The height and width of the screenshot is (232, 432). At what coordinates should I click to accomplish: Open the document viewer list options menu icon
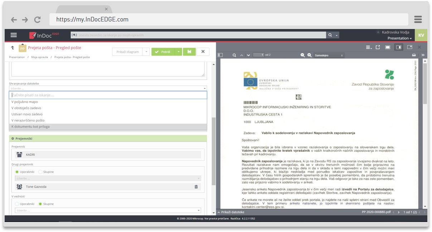(x=369, y=47)
